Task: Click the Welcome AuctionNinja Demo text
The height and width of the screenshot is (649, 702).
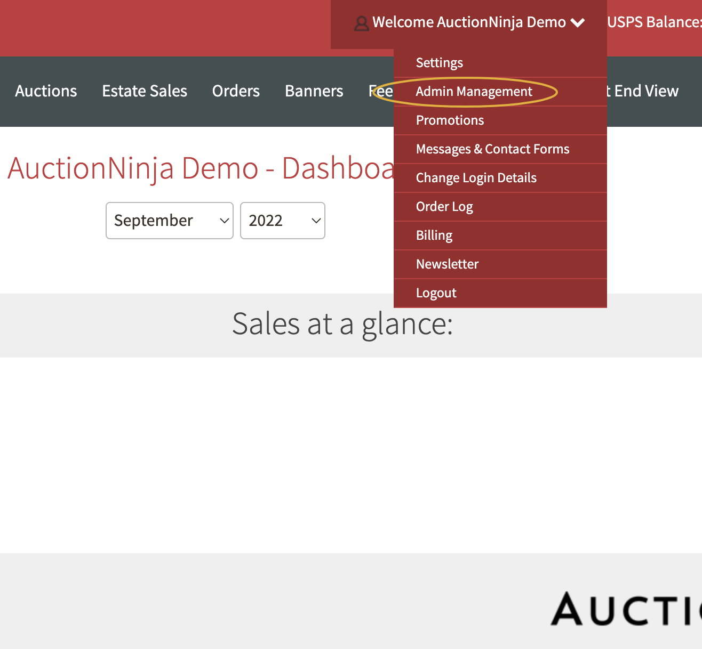Action: [x=469, y=22]
